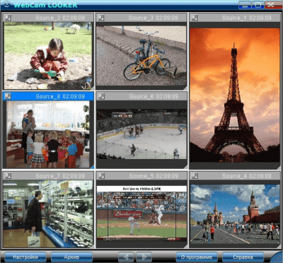This screenshot has height=263, width=283.
Task: Select the bicycles camera feed
Action: [x=141, y=56]
